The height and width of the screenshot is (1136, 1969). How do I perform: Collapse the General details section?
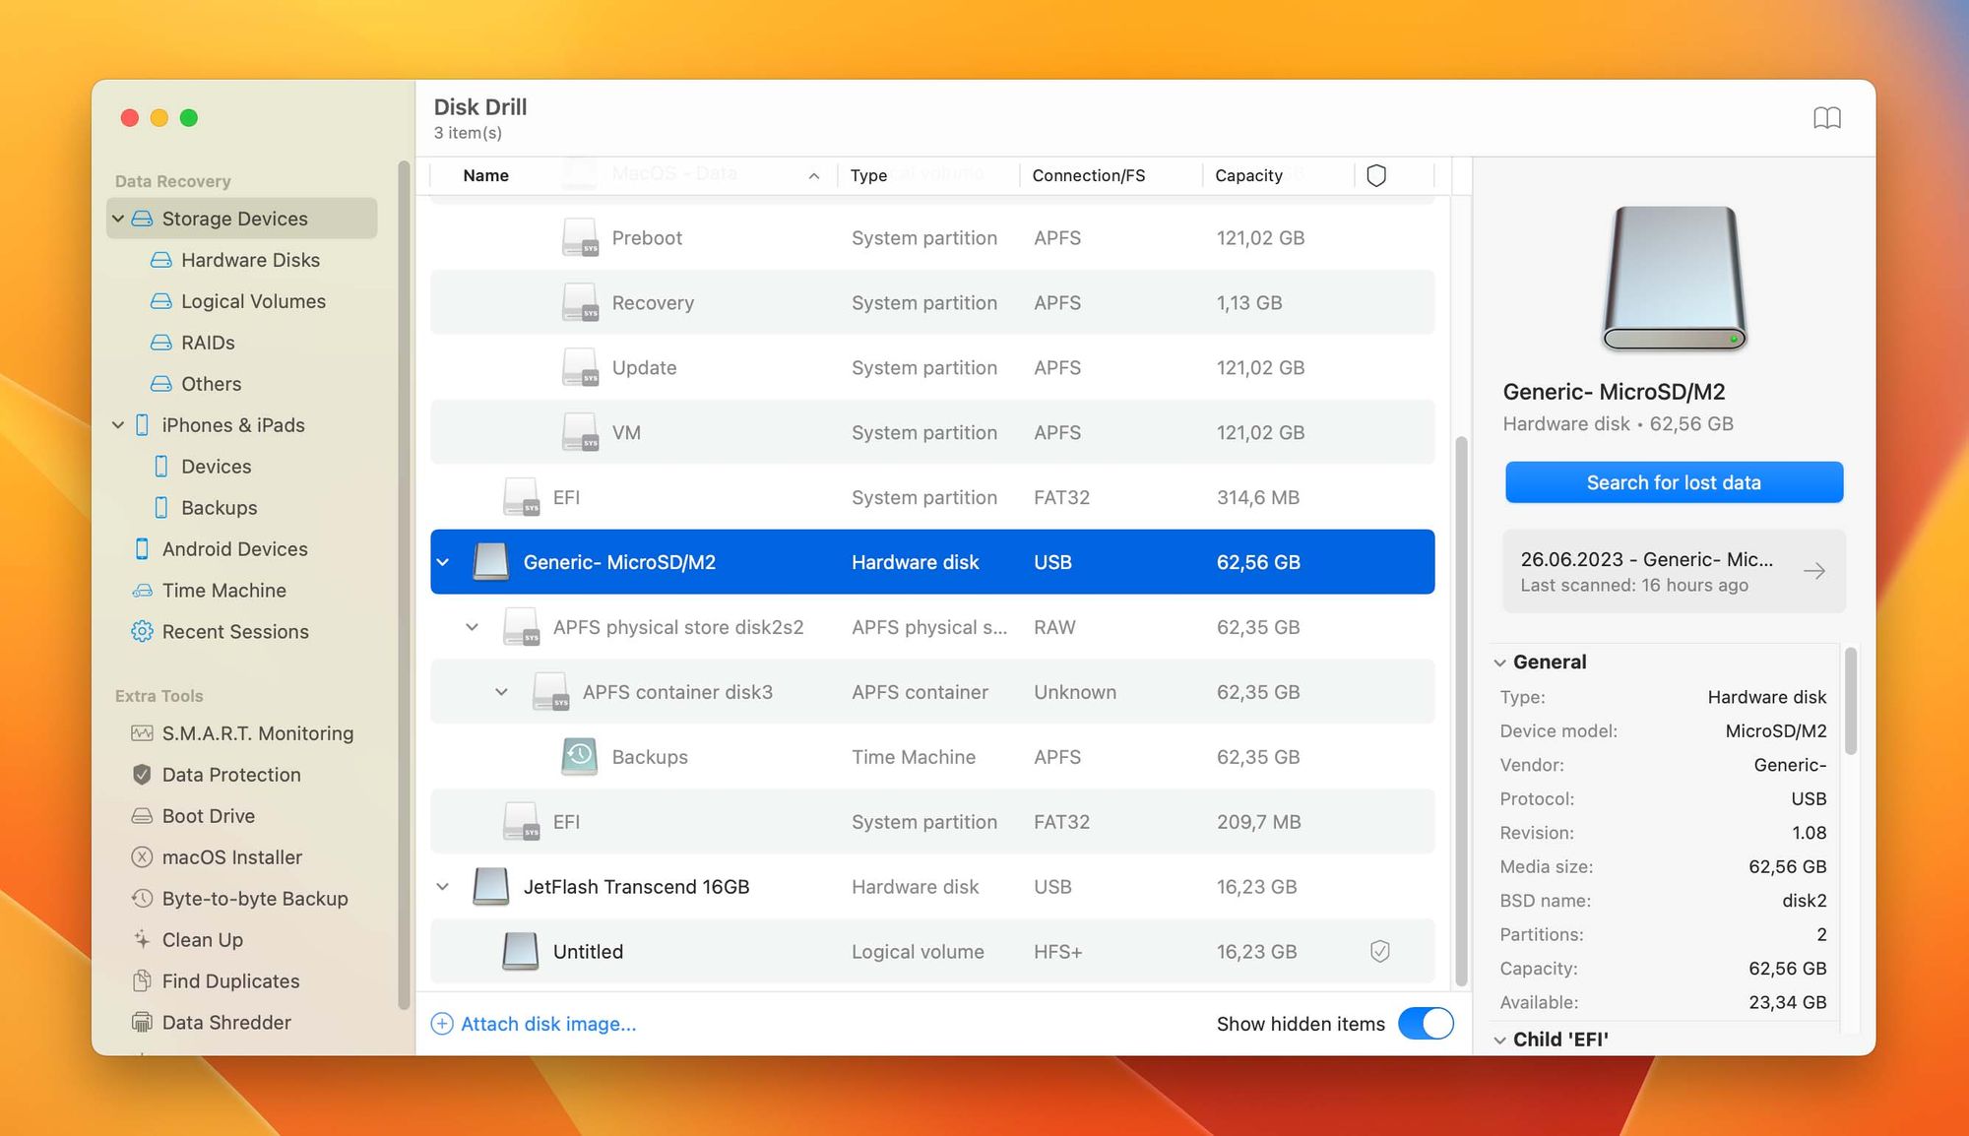tap(1499, 663)
